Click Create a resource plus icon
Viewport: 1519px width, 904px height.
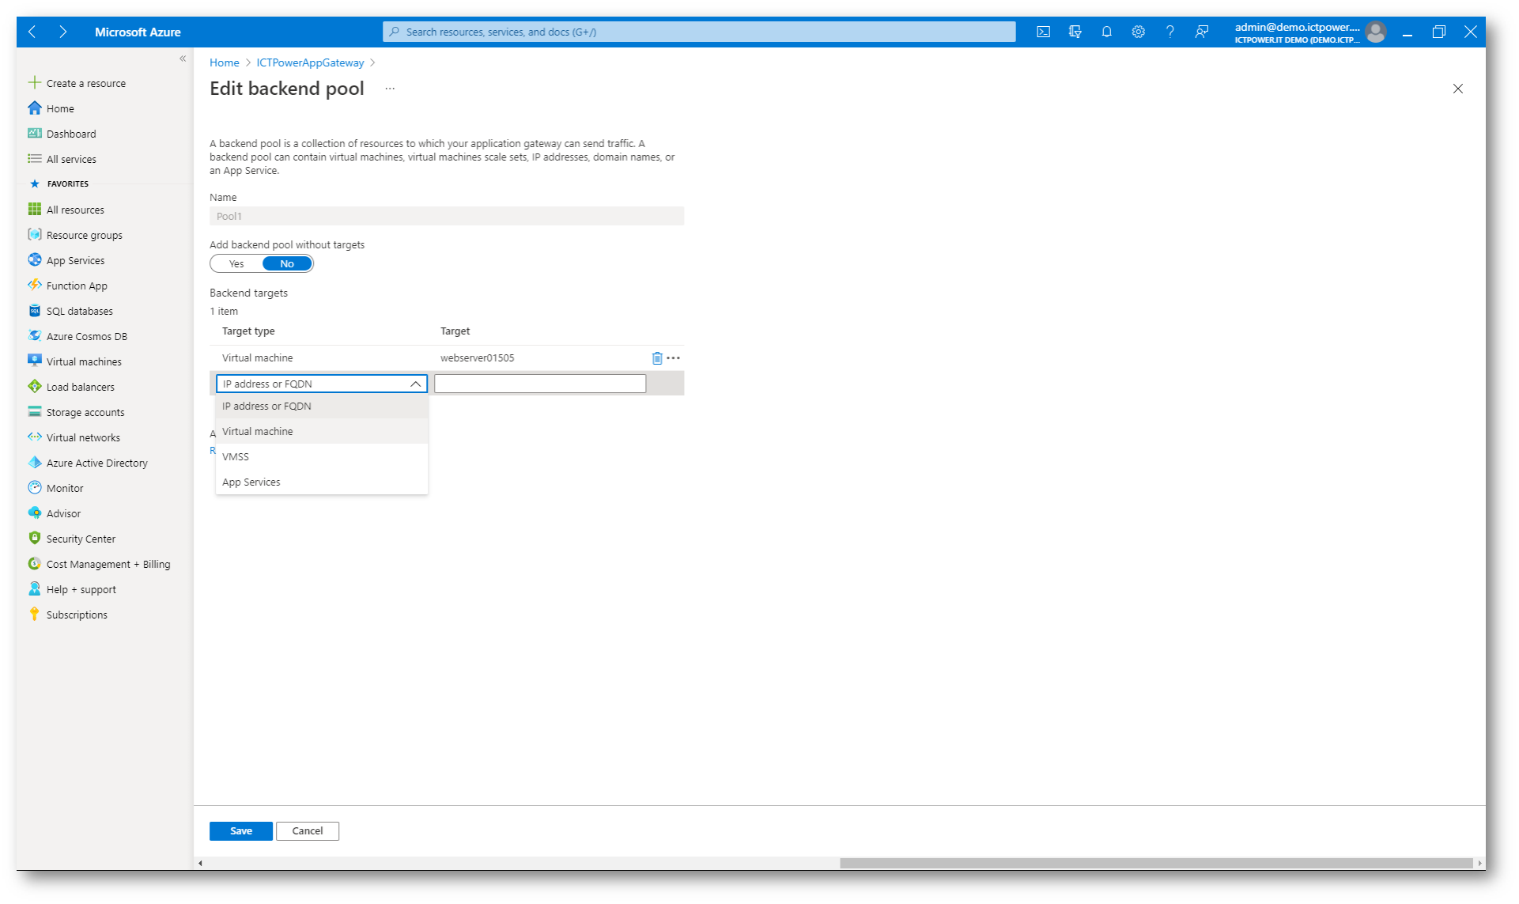pos(34,82)
